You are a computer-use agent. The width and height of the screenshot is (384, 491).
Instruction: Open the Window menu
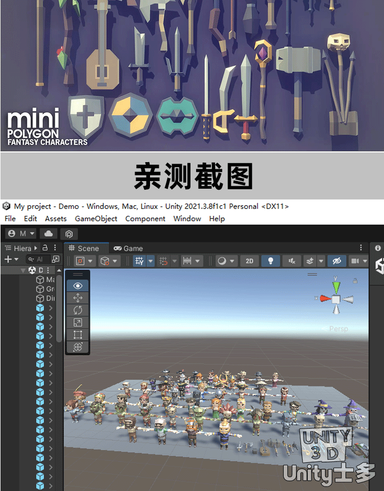pos(187,218)
